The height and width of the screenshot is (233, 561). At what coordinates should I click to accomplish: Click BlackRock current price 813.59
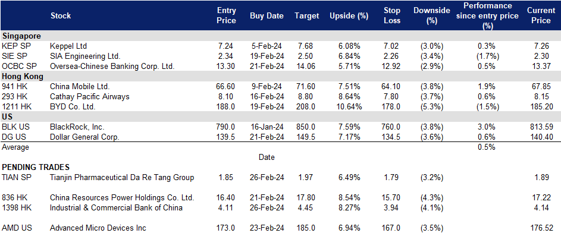click(542, 127)
